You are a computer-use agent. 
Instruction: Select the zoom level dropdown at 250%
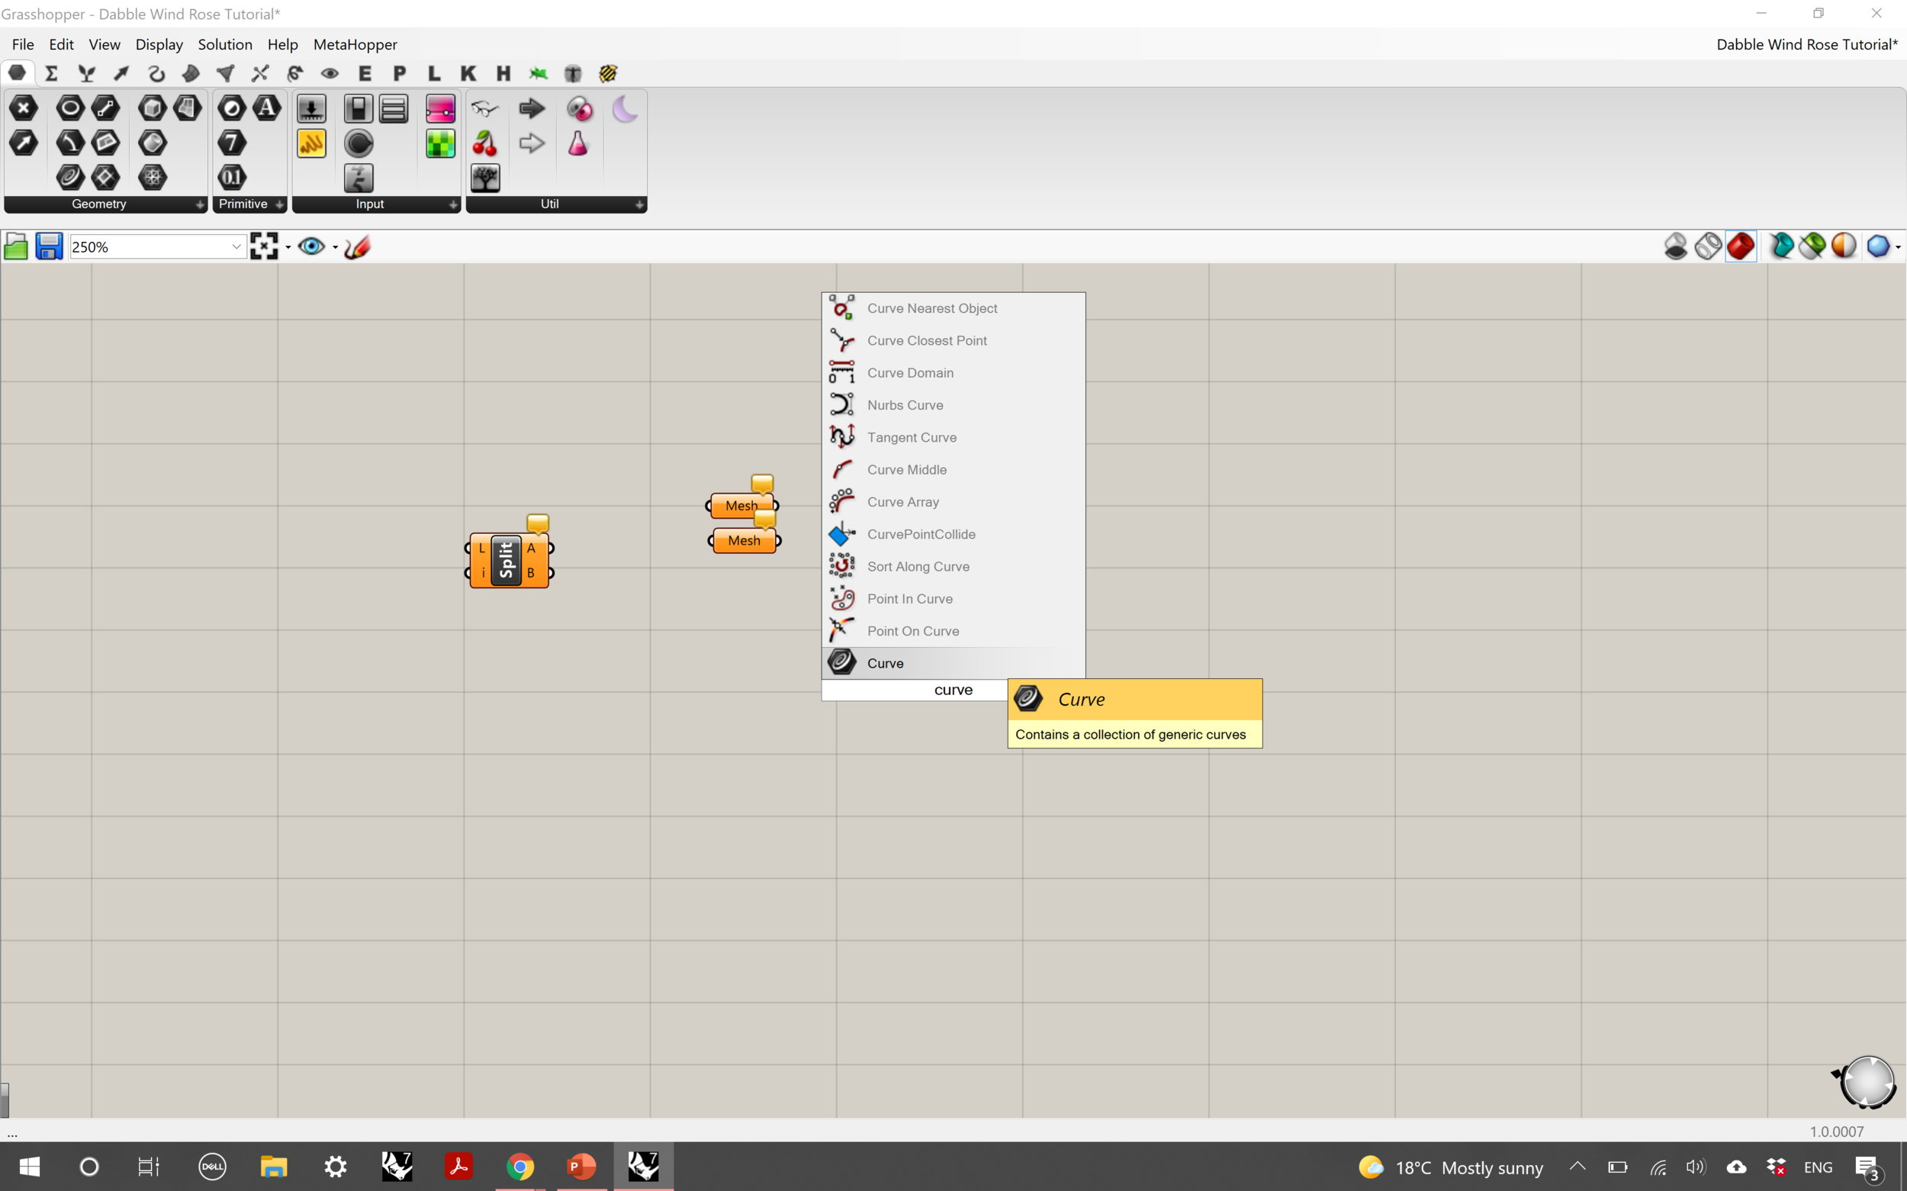155,246
